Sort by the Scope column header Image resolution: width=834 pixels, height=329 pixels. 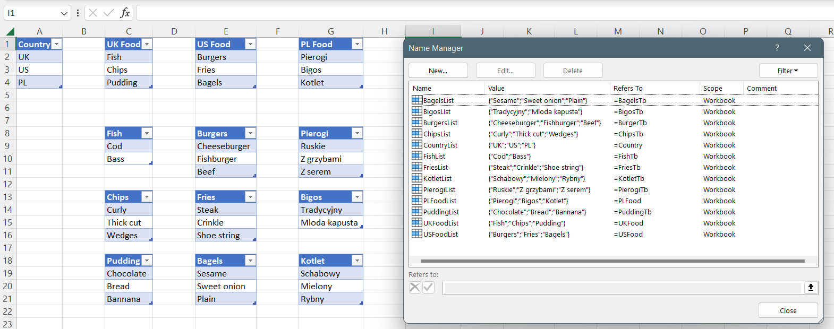[x=721, y=88]
